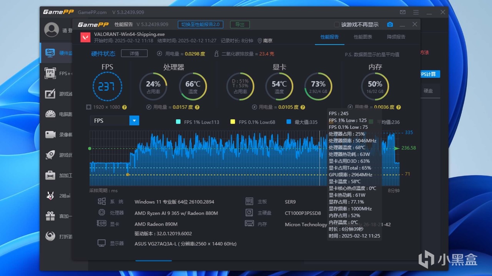Open the PC benchmark speedometer icon

pos(50,114)
